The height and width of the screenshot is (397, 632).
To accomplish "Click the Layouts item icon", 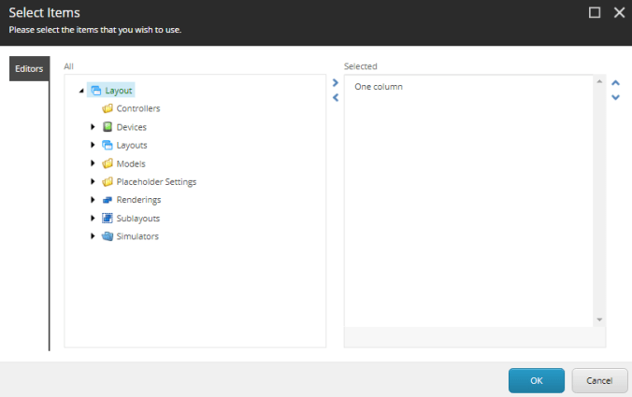I will [x=108, y=145].
